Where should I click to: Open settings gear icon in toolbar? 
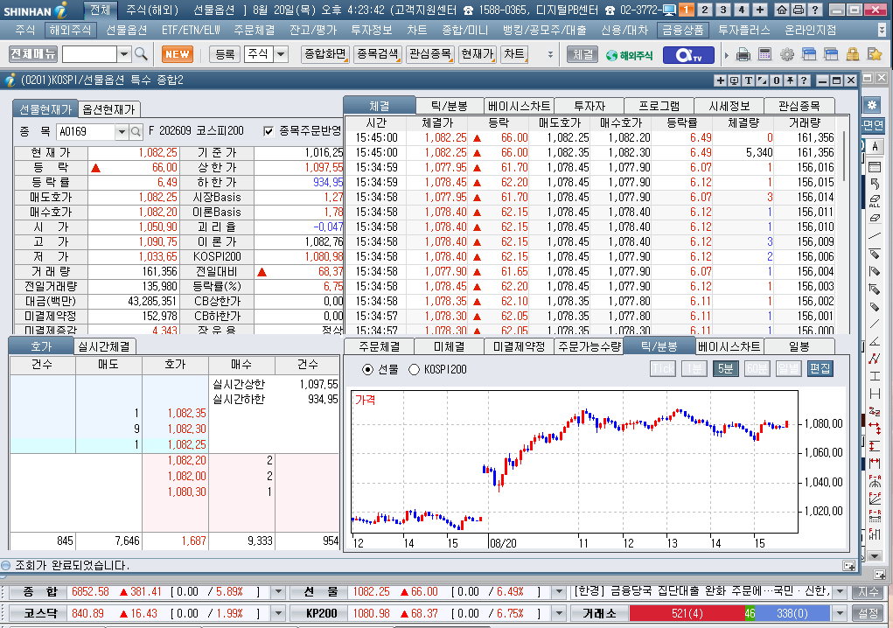coord(787,54)
